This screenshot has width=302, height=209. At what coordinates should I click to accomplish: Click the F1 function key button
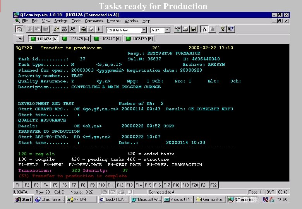[x=17, y=185]
